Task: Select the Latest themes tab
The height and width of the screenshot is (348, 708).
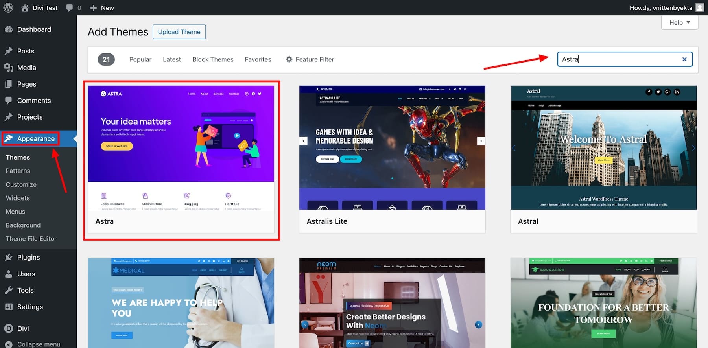Action: click(x=172, y=59)
